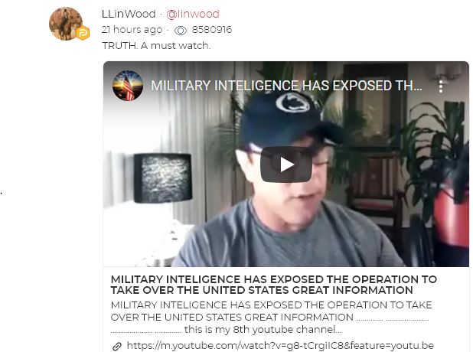The height and width of the screenshot is (352, 473).
Task: Click the LLinWood display name
Action: pos(129,14)
